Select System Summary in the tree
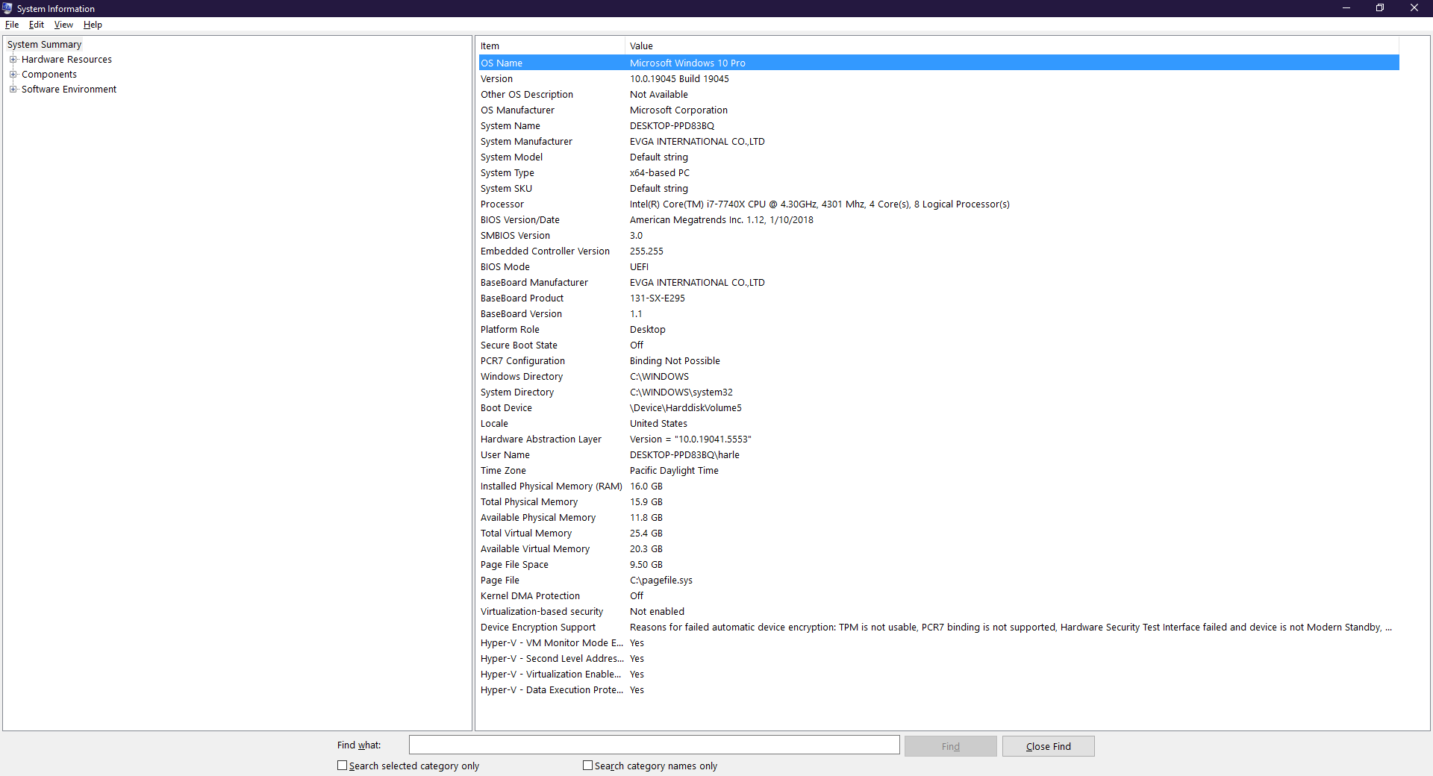The height and width of the screenshot is (776, 1433). tap(44, 45)
